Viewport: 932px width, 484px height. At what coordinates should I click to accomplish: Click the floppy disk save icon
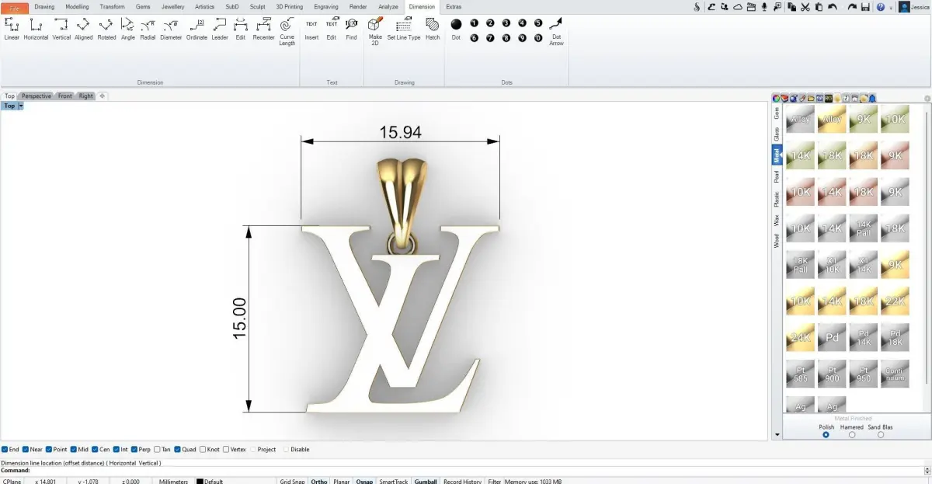[865, 7]
